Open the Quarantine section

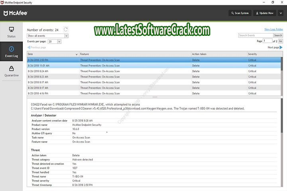coord(11,71)
